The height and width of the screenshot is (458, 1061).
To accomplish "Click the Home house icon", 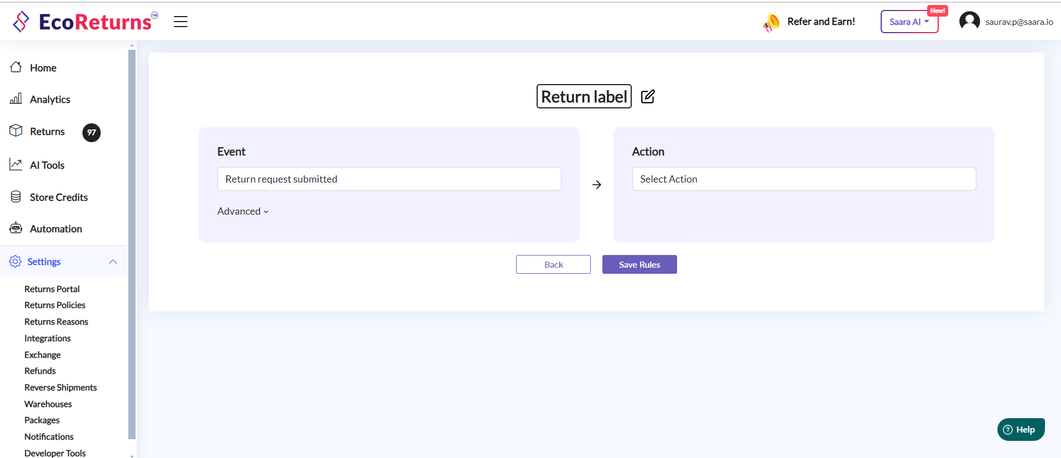I will [x=16, y=67].
